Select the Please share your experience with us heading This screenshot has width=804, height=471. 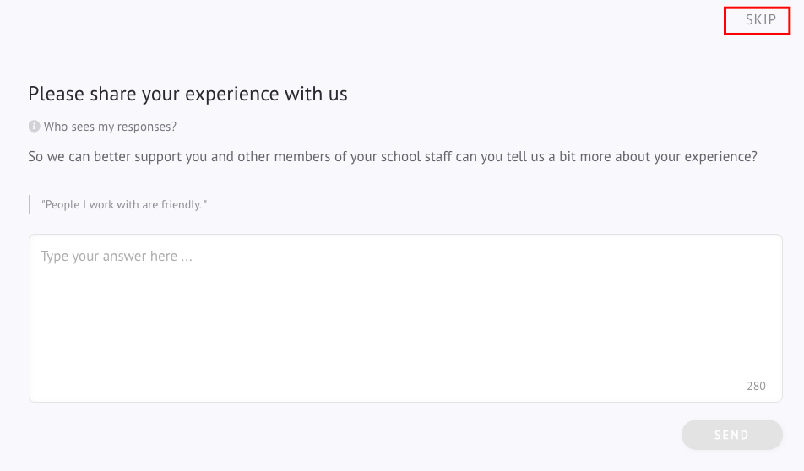[187, 95]
